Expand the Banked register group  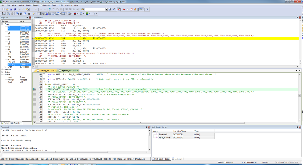pyautogui.click(x=3, y=70)
